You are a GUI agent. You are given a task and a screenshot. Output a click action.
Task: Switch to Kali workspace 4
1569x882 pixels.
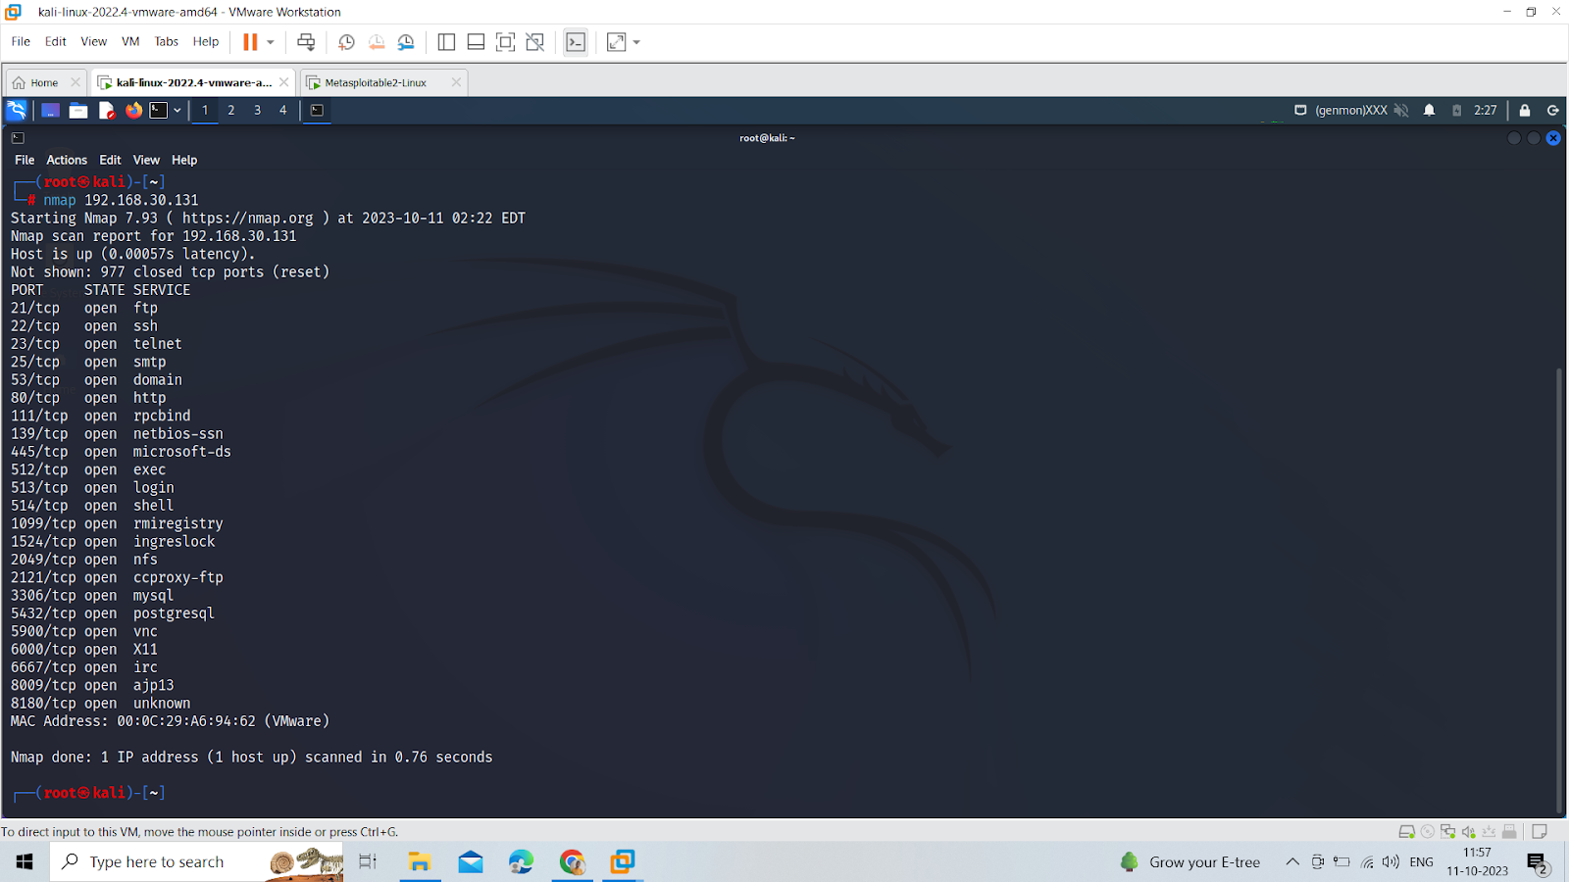283,111
